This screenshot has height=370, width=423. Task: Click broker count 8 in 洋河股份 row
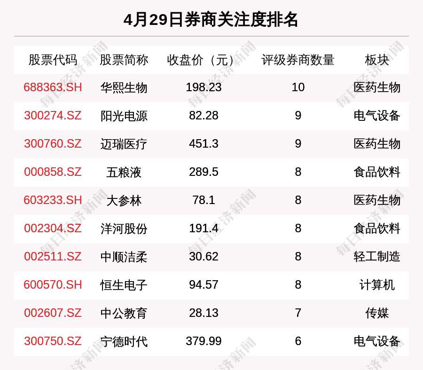pyautogui.click(x=298, y=228)
